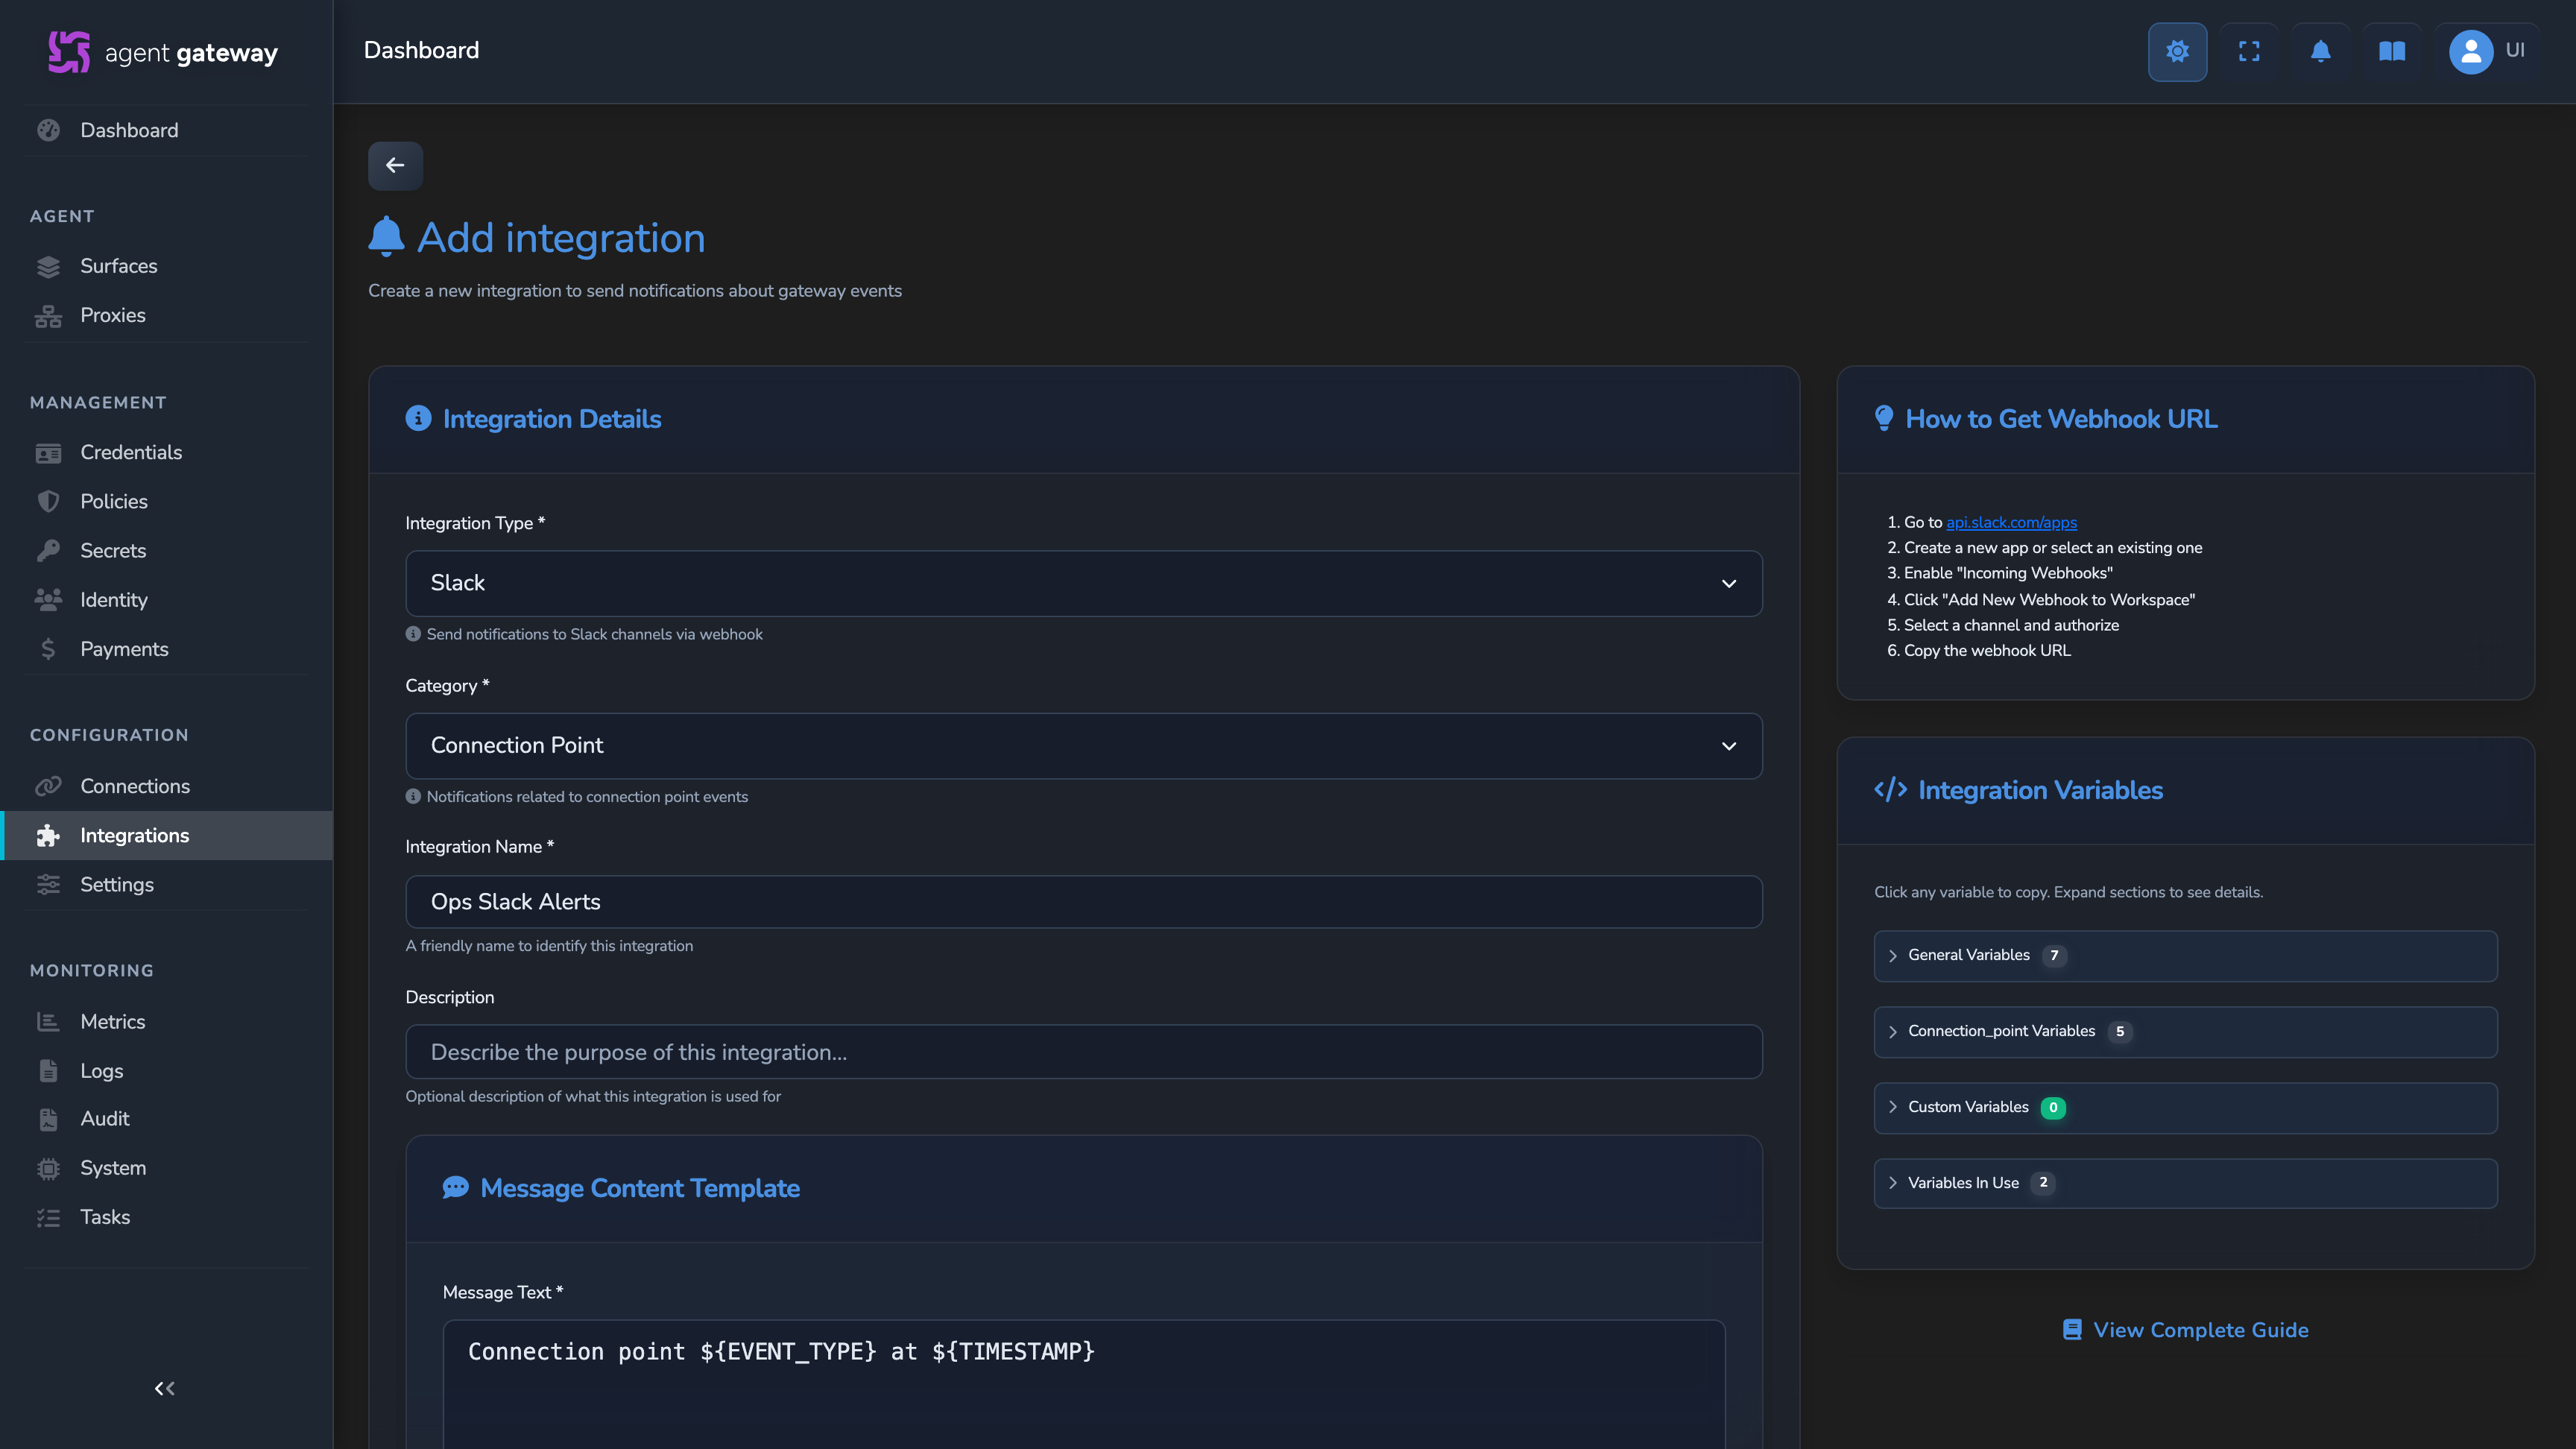Screen dimensions: 2576x1449
Task: Click the Connections link icon
Action: tap(48, 786)
